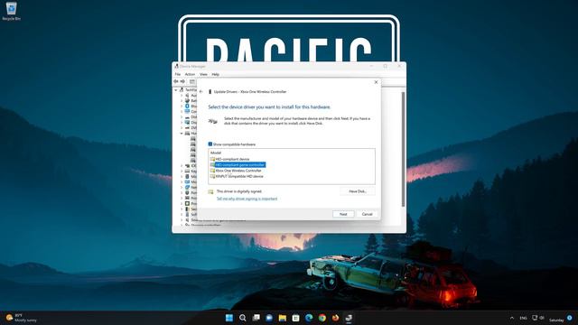Click the Have Disk button

[358, 191]
